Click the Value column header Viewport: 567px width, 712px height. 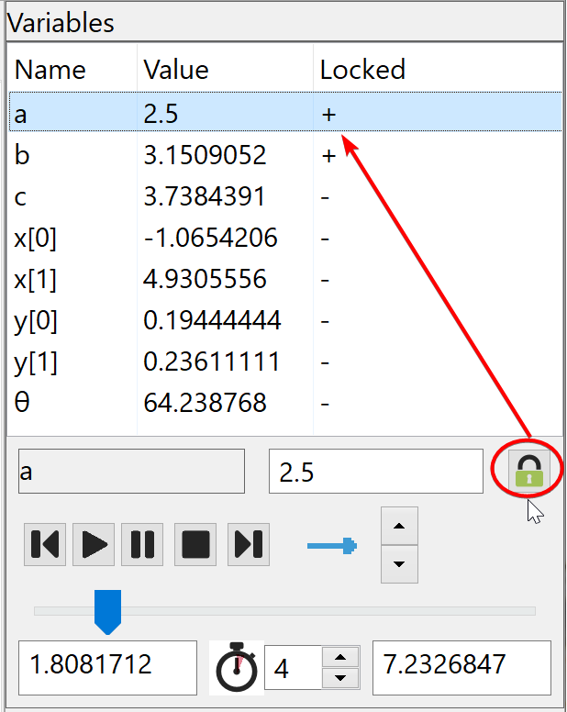[x=176, y=71]
